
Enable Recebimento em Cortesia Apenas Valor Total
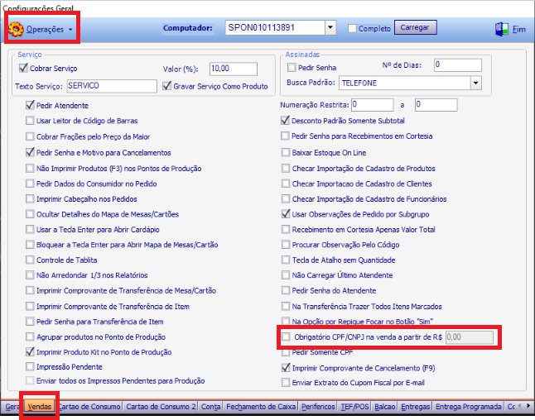point(286,229)
